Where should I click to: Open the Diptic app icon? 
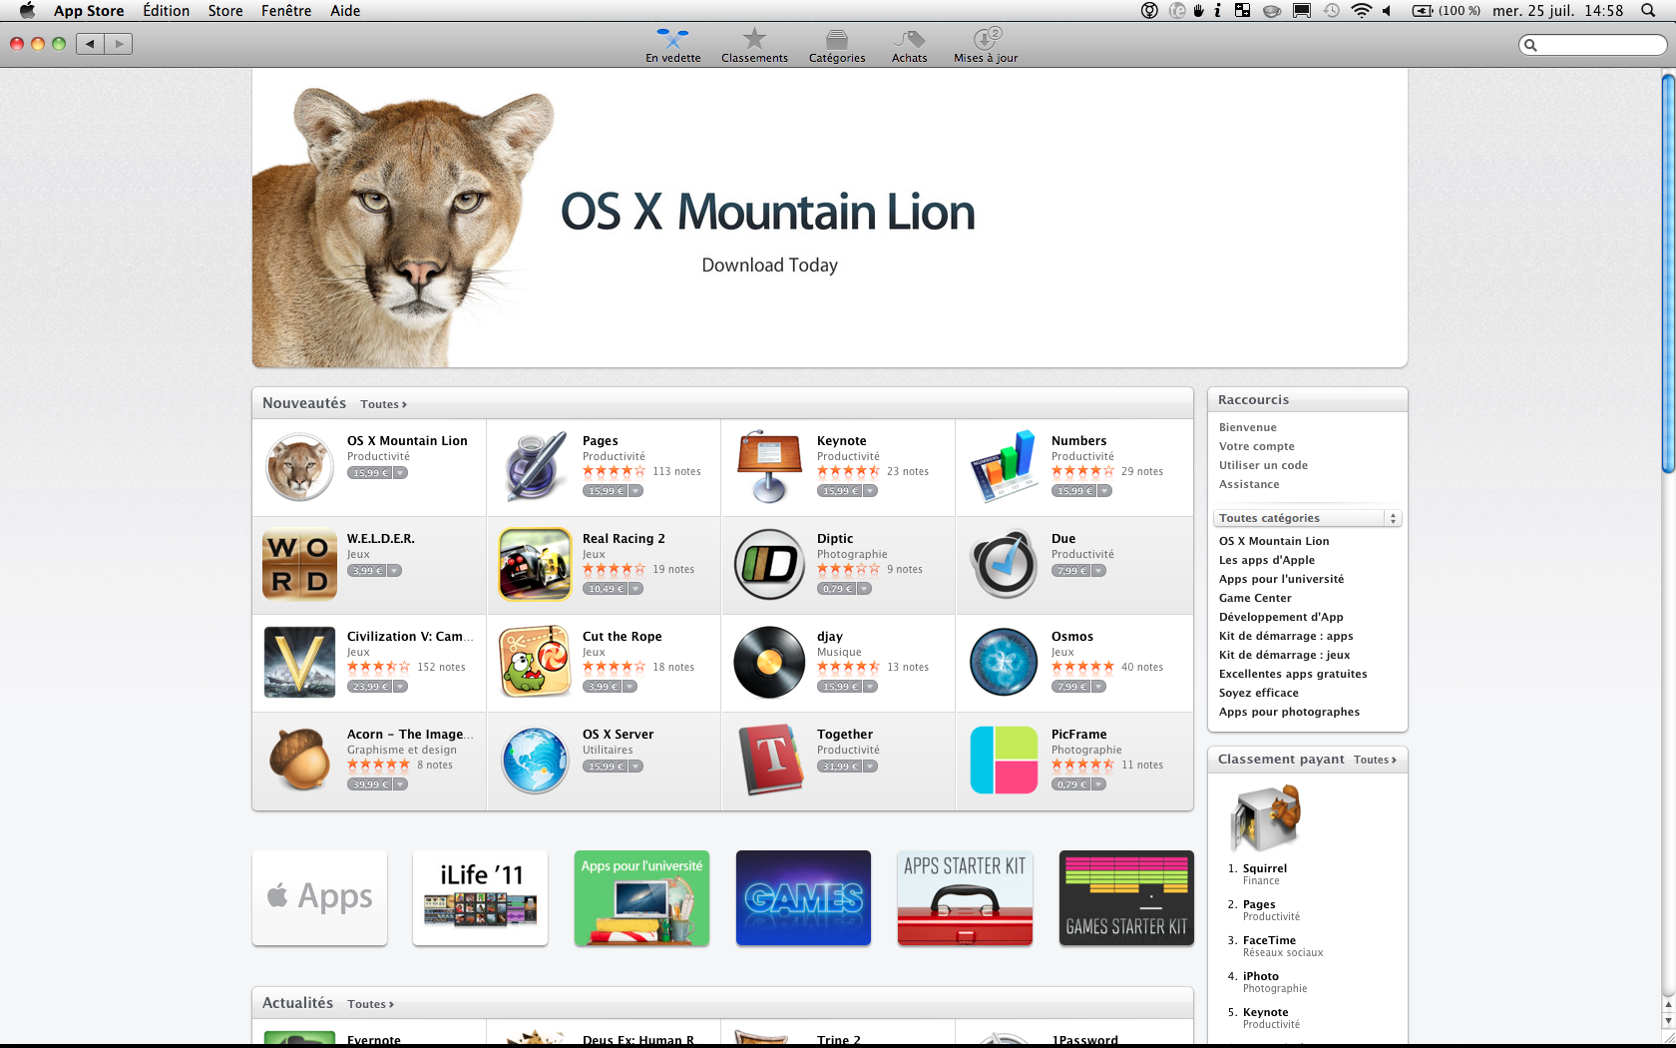click(769, 565)
